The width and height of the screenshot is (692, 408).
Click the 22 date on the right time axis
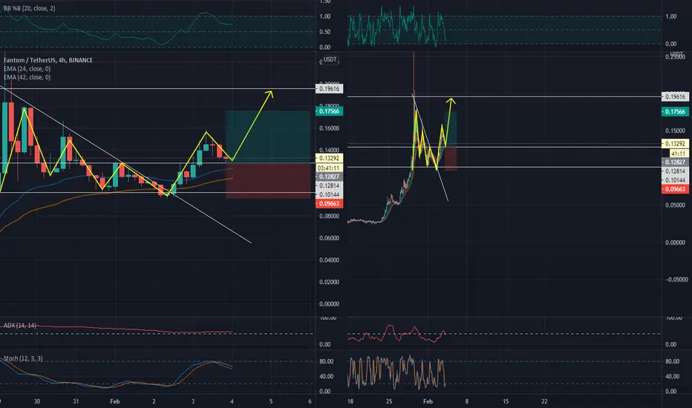click(544, 401)
